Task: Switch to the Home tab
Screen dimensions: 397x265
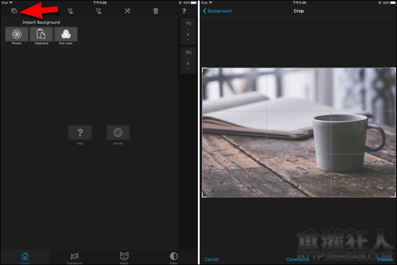Action: click(x=25, y=257)
